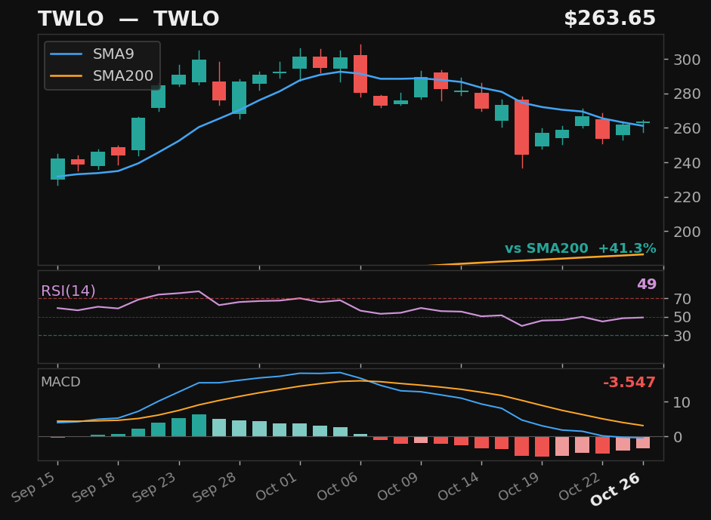Click the 280 price axis label
Image resolution: width=711 pixels, height=520 pixels.
tap(687, 94)
